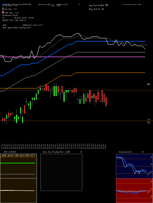Image resolution: width=153 pixels, height=203 pixels.
Task: Open the ADX panel with green line
Action: tap(18, 166)
